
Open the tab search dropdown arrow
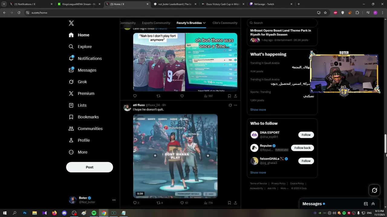[x=4, y=4]
